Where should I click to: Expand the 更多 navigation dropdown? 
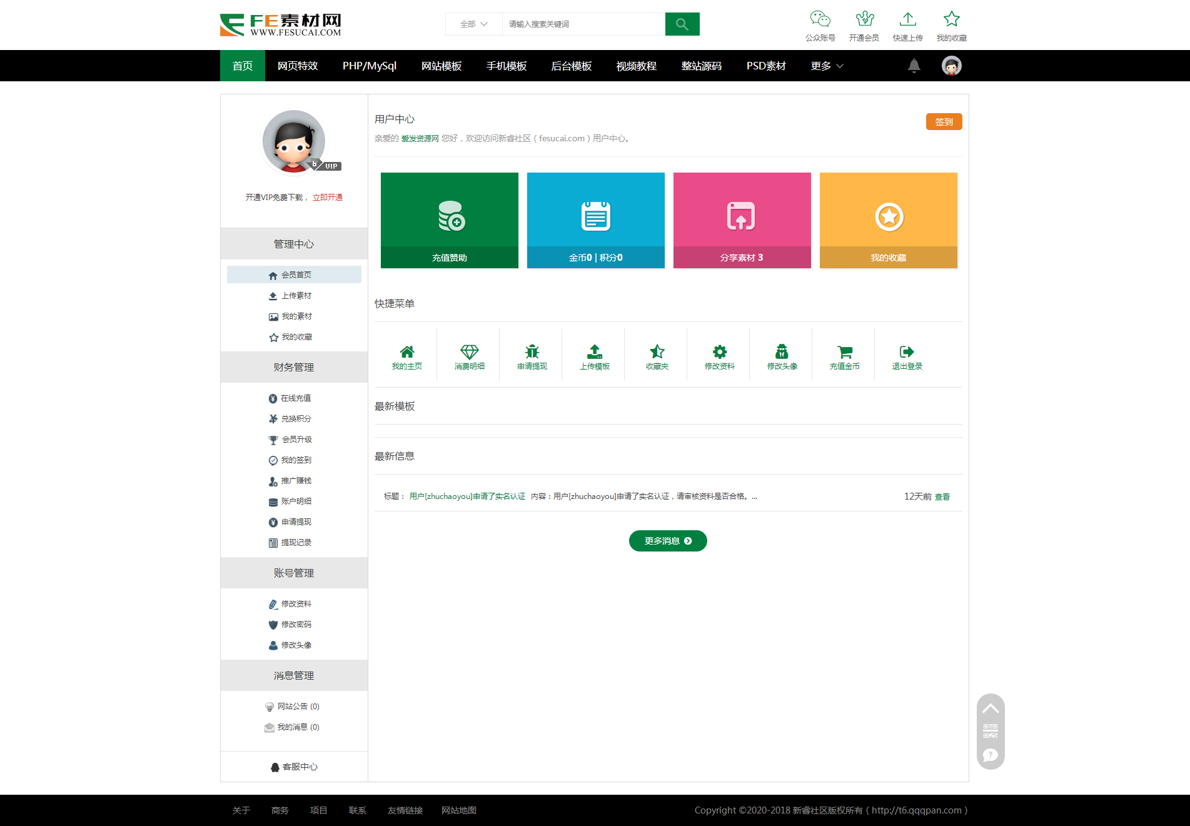[x=827, y=66]
